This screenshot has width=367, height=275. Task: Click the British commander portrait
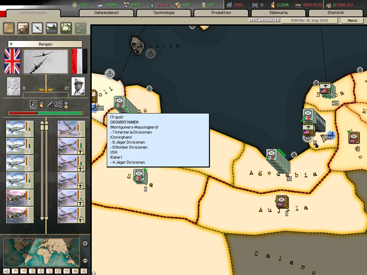(x=14, y=86)
